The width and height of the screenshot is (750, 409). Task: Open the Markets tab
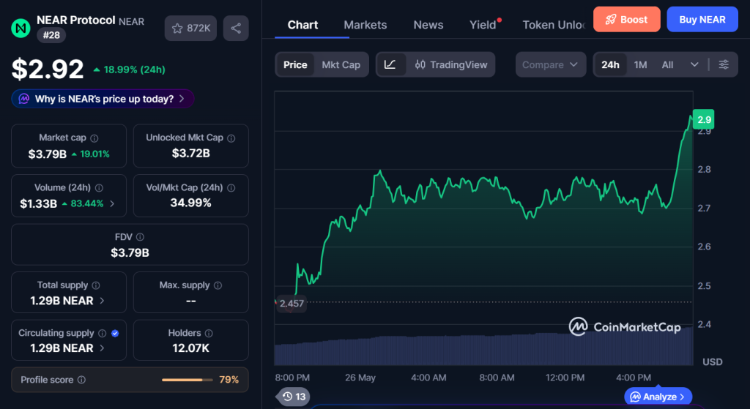pyautogui.click(x=365, y=25)
